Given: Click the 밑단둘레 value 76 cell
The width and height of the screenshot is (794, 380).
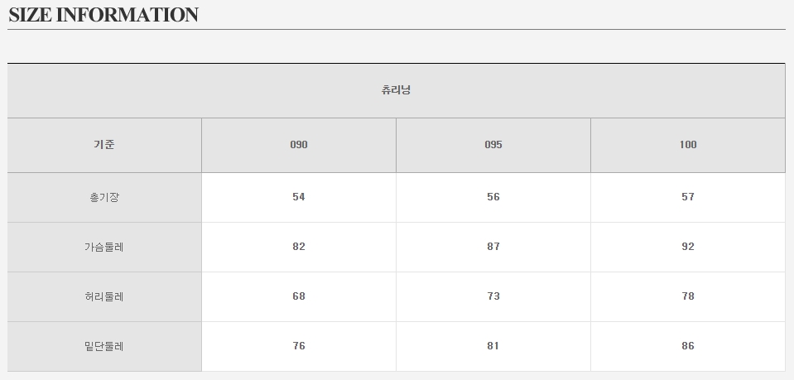Looking at the screenshot, I should 299,346.
